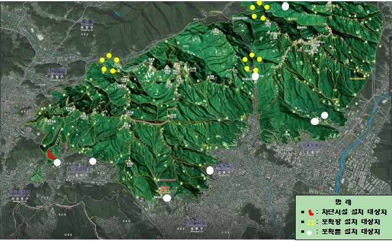Click the white marker at the map's top edge

pyautogui.click(x=285, y=7)
